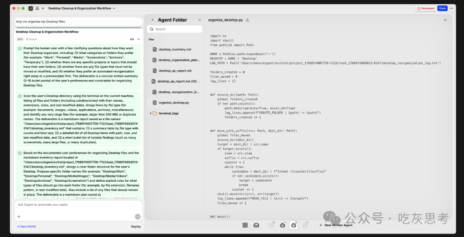Close the window with the red button
Image resolution: width=464 pixels, height=237 pixels.
click(14, 8)
